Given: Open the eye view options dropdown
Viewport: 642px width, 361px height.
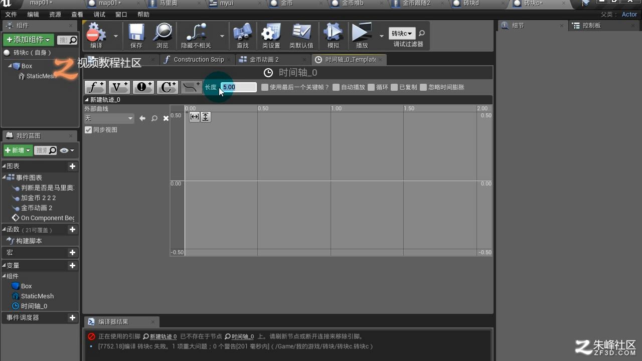Looking at the screenshot, I should coord(67,150).
